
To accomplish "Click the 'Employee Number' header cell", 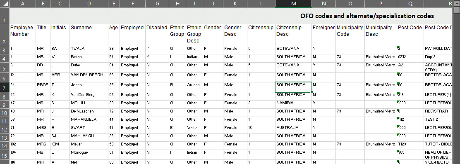I will click(x=23, y=35).
